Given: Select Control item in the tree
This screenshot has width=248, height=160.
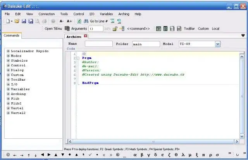Looking at the screenshot, I should pos(18,65).
